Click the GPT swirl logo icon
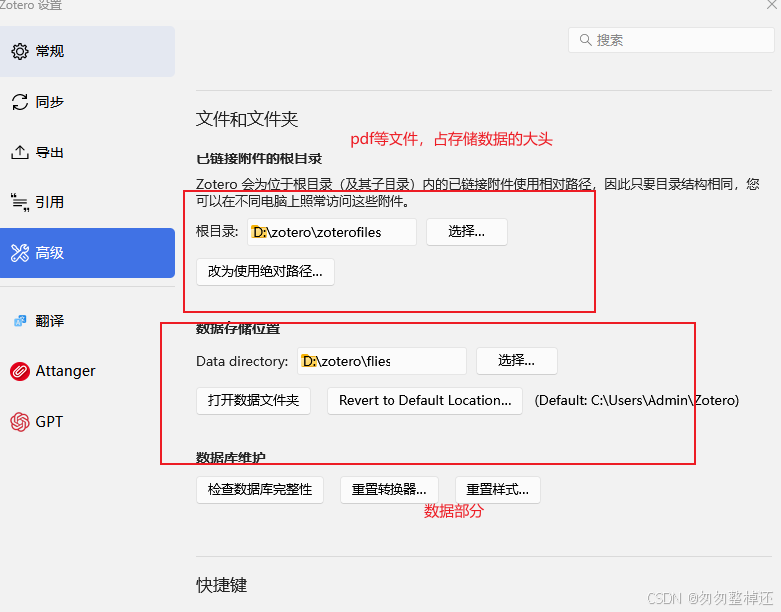 point(20,422)
